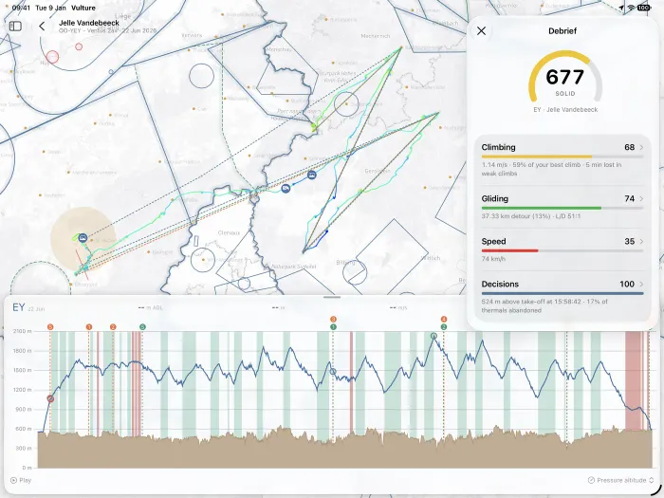Select orange turnpoint marker 2 on chart
Viewport: 664px width, 498px height.
pos(113,327)
